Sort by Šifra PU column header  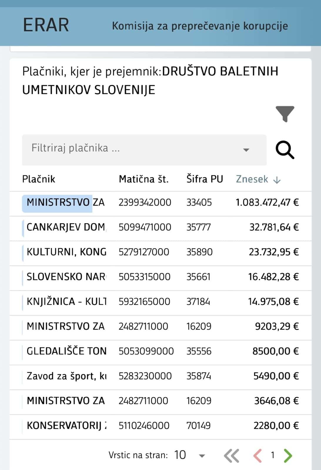pyautogui.click(x=205, y=179)
